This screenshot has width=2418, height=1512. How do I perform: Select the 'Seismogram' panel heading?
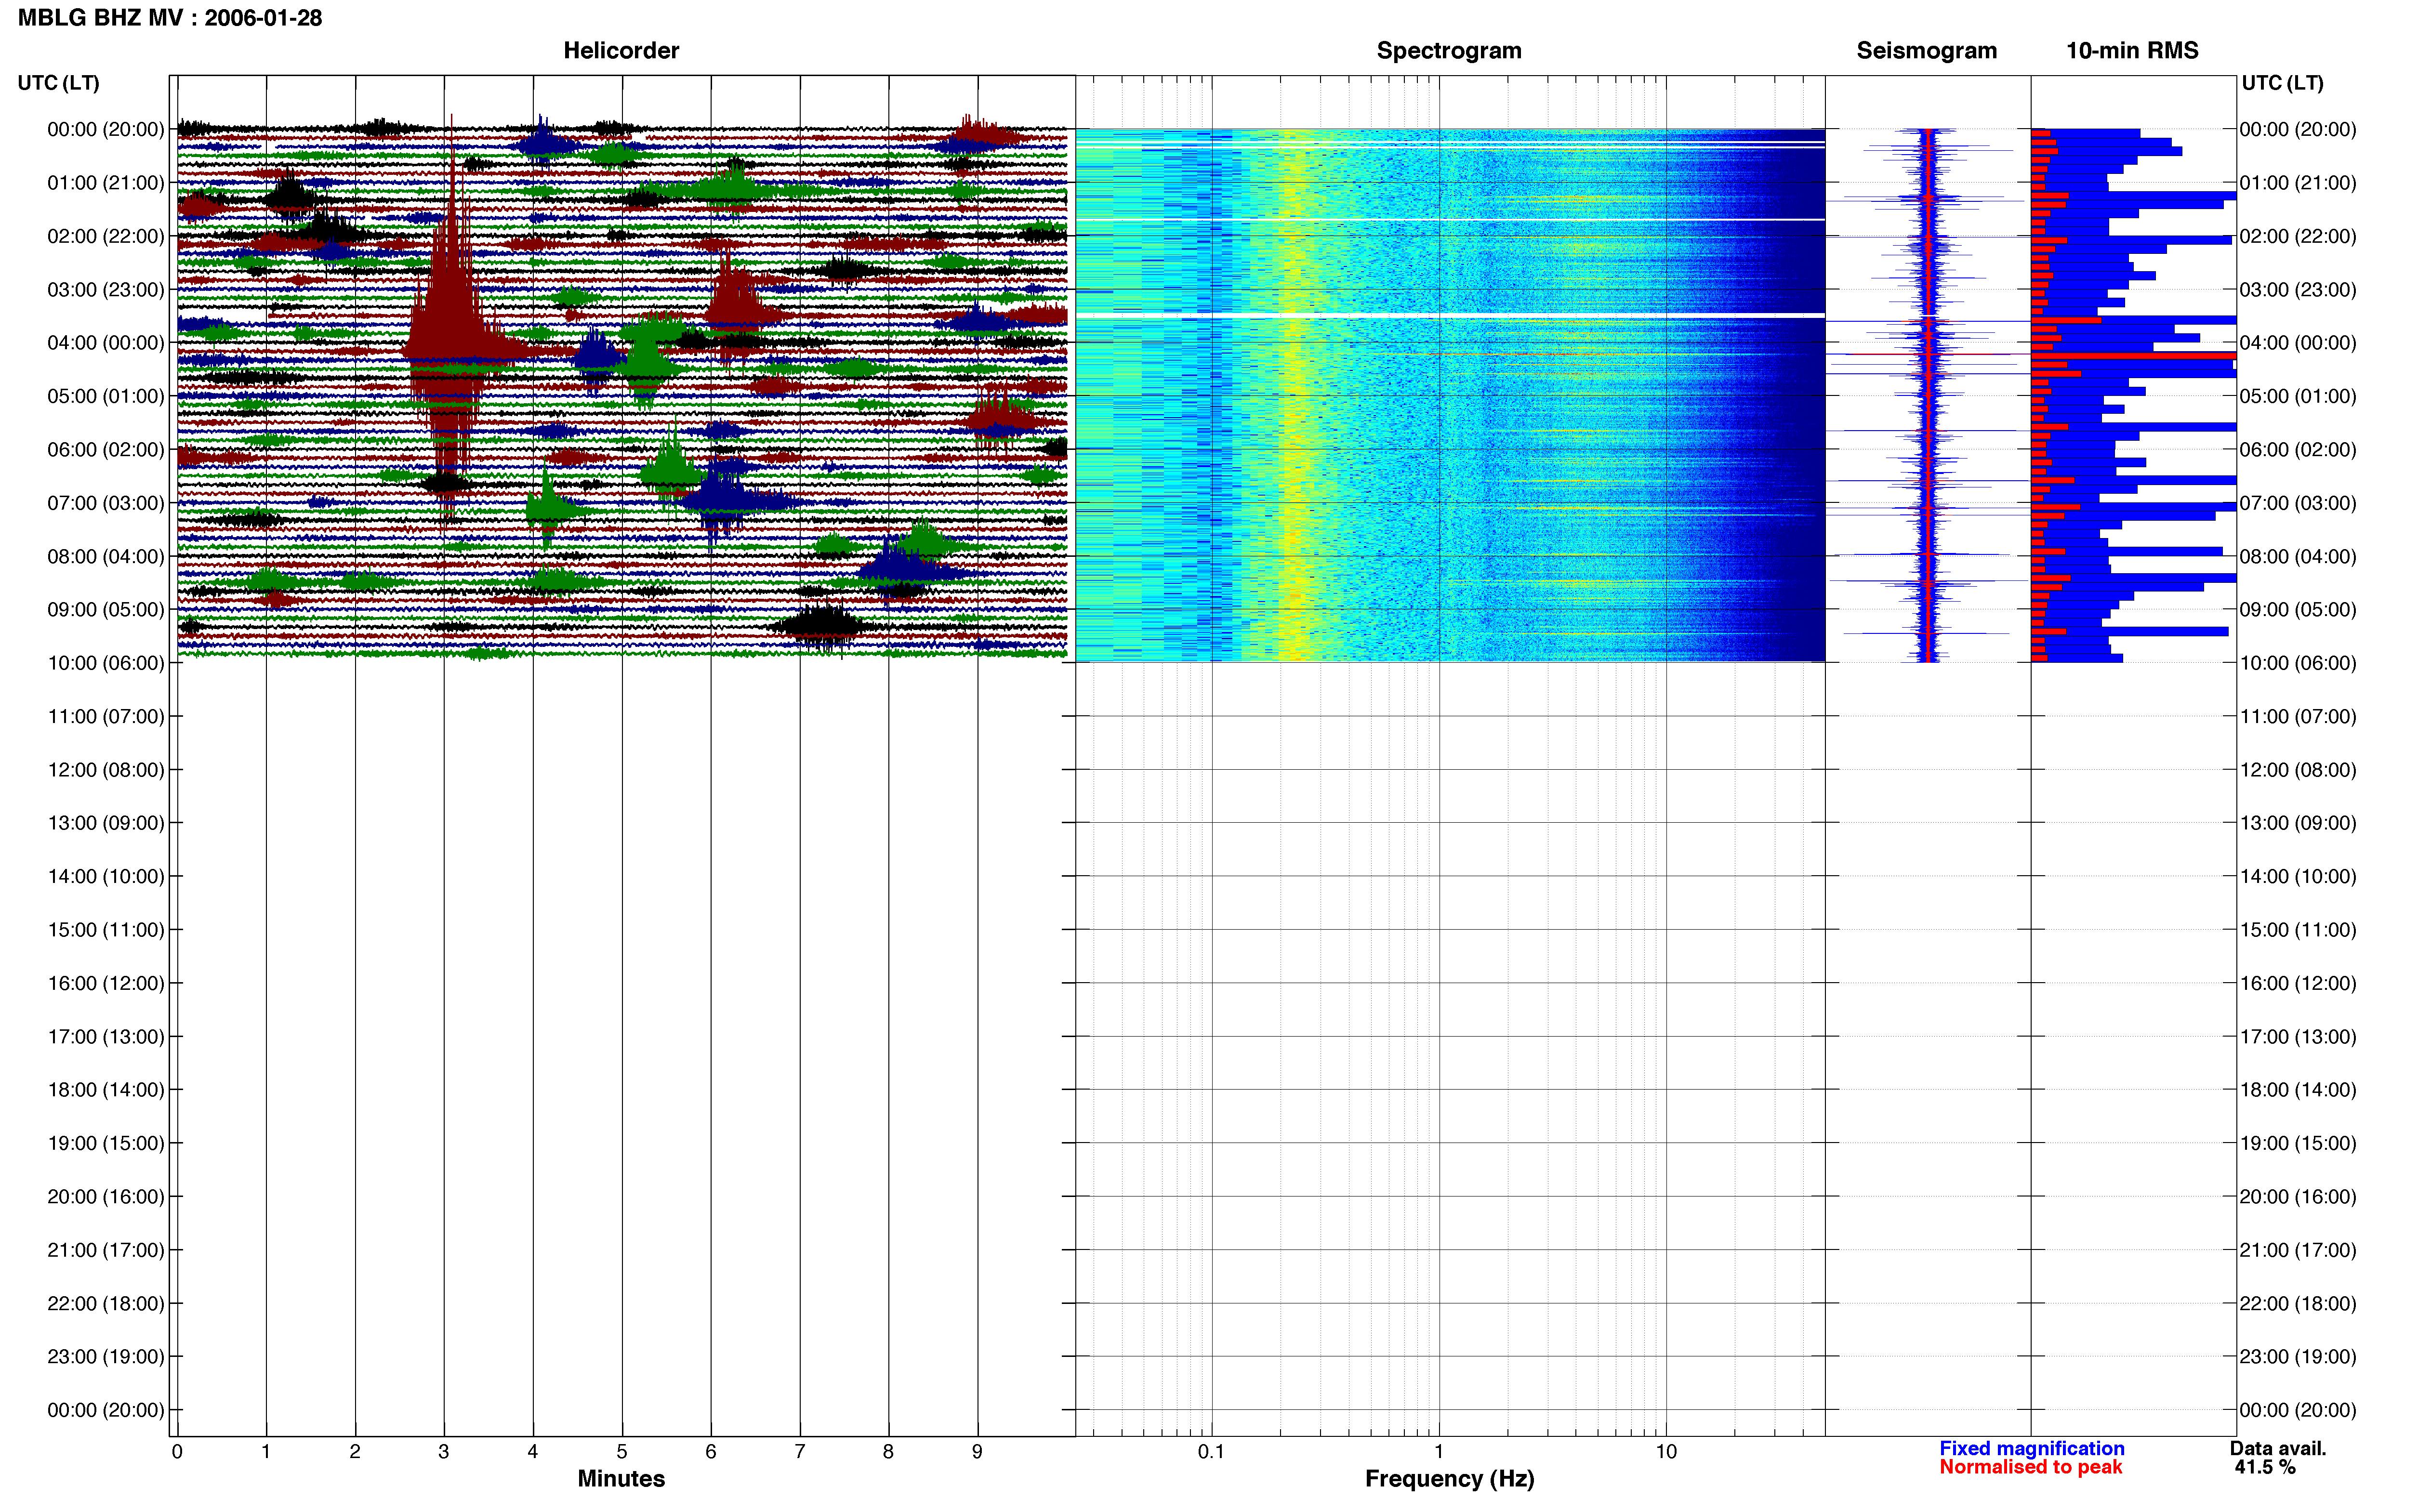tap(1926, 51)
